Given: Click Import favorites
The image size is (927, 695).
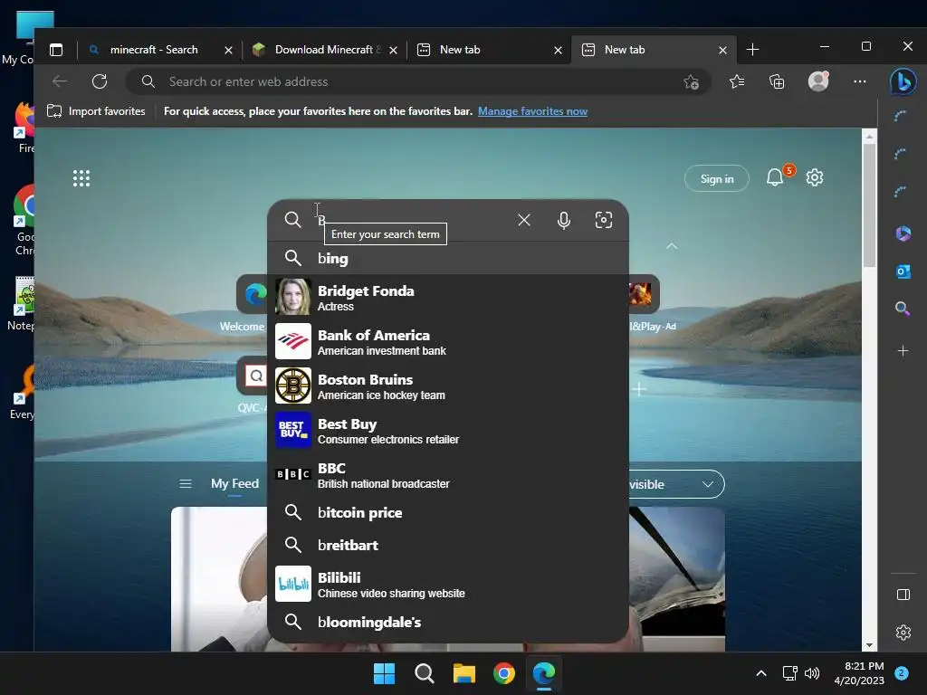Looking at the screenshot, I should point(96,111).
